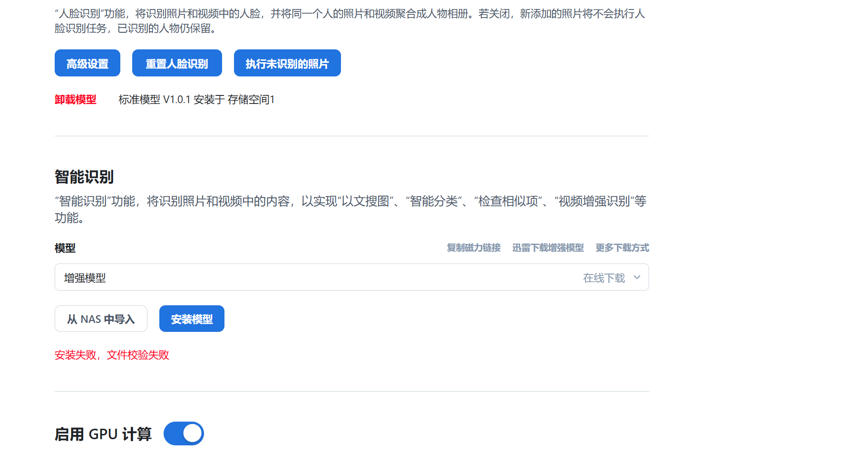Screen dimensions: 856x452
Task: Click the 标准模型 V1.0.1 安装于 存储空间1 text
Action: click(196, 100)
